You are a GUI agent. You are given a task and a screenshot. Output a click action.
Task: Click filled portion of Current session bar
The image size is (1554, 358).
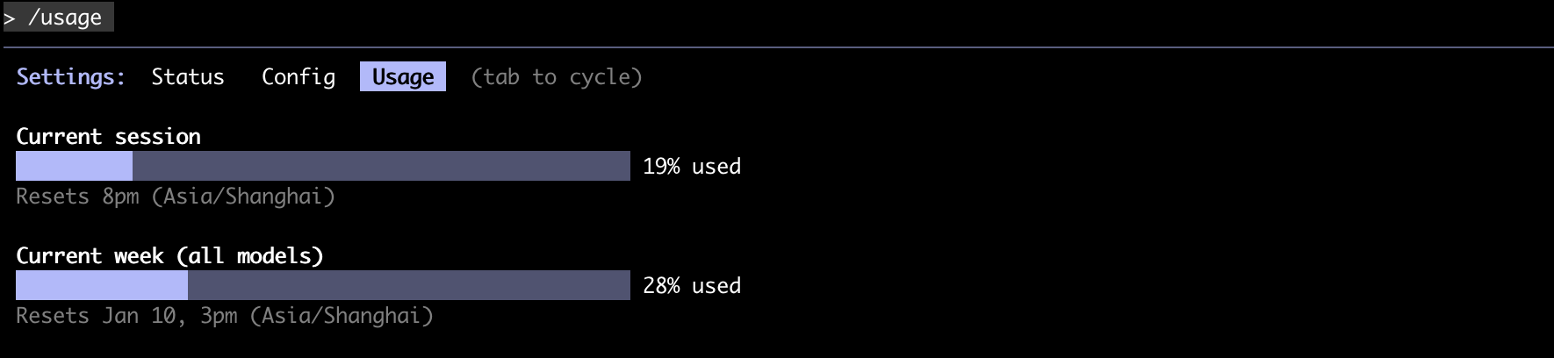(74, 166)
